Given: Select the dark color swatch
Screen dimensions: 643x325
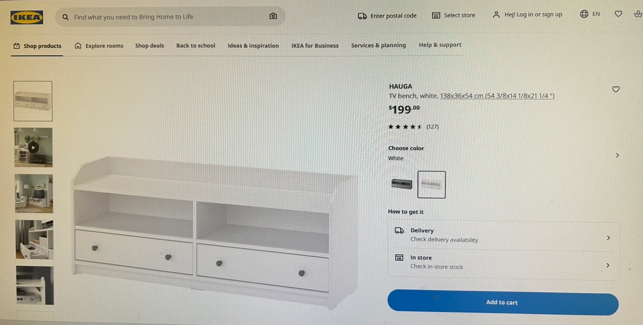Looking at the screenshot, I should (402, 184).
